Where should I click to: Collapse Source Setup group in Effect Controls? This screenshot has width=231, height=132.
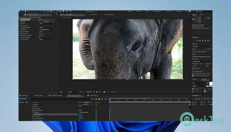point(19,25)
